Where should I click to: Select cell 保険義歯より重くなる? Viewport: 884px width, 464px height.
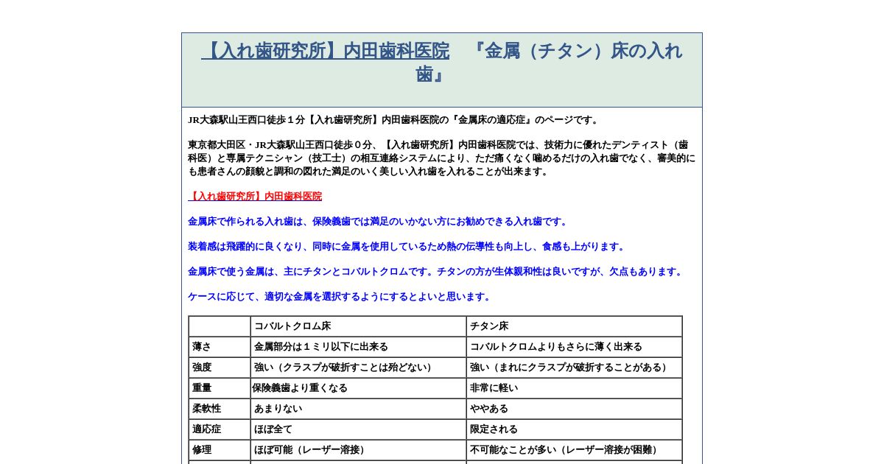(x=358, y=388)
